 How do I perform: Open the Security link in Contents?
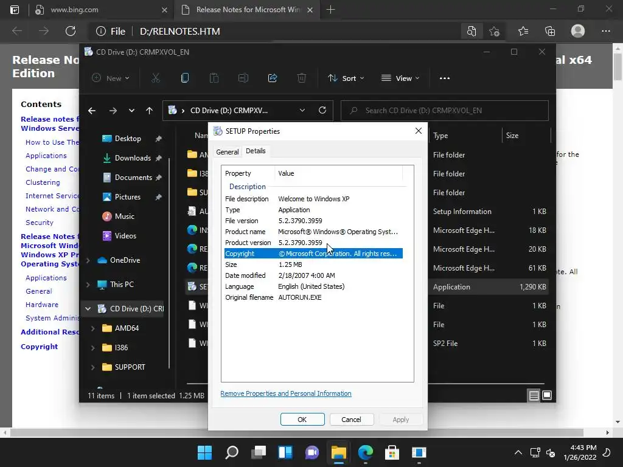pos(40,223)
